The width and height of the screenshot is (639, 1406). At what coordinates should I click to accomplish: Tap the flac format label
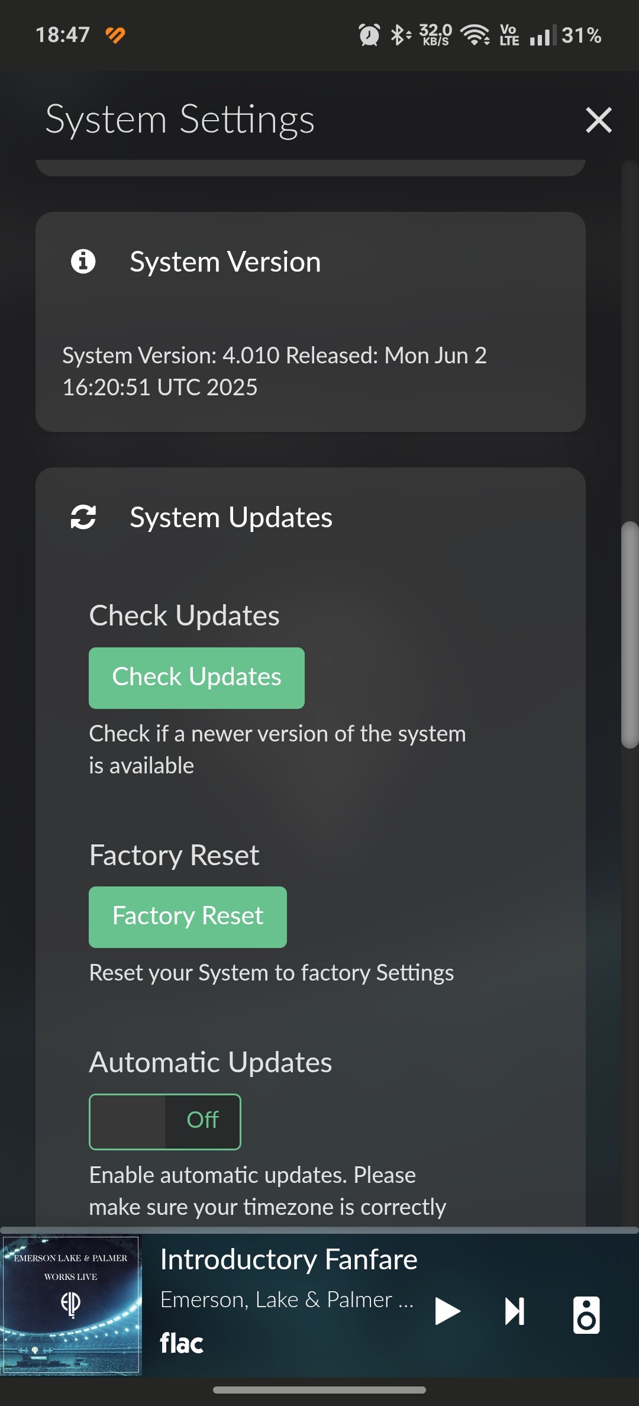coord(181,1343)
